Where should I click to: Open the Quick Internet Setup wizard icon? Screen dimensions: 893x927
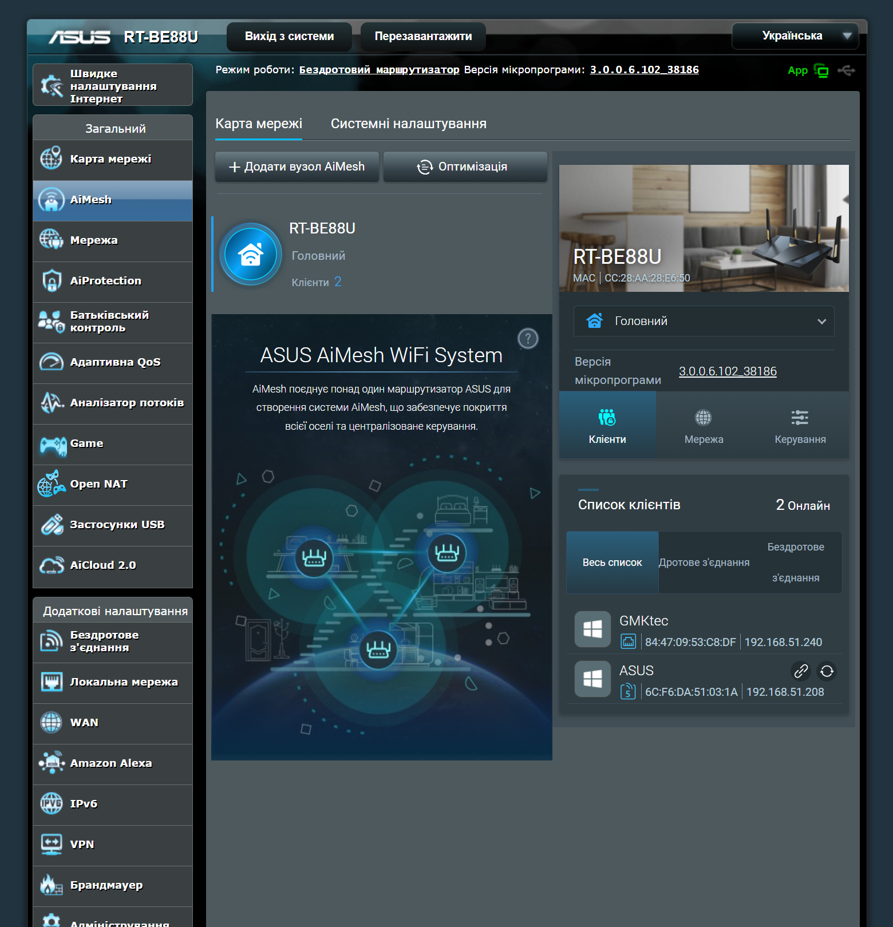52,86
